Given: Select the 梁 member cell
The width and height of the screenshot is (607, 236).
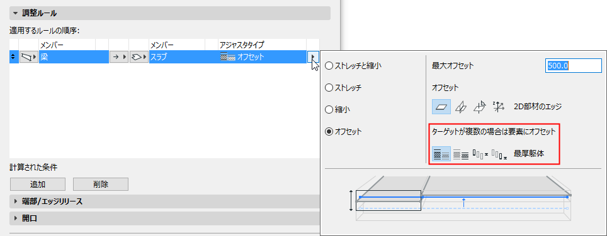Looking at the screenshot, I should tap(74, 57).
